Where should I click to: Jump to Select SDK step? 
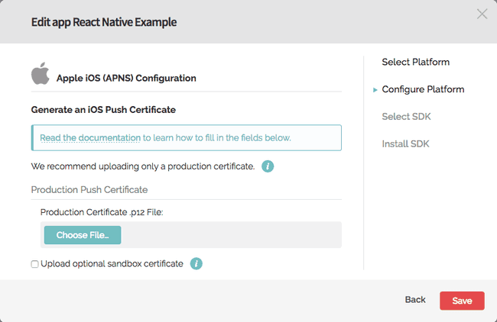tap(406, 117)
